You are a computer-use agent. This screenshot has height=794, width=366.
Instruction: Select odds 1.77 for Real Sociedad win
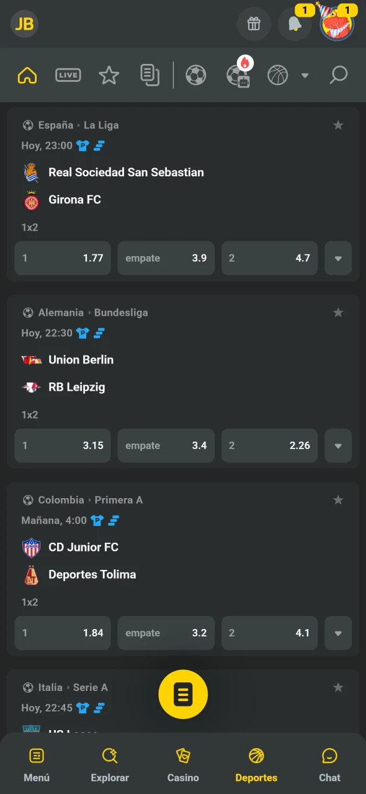click(62, 258)
